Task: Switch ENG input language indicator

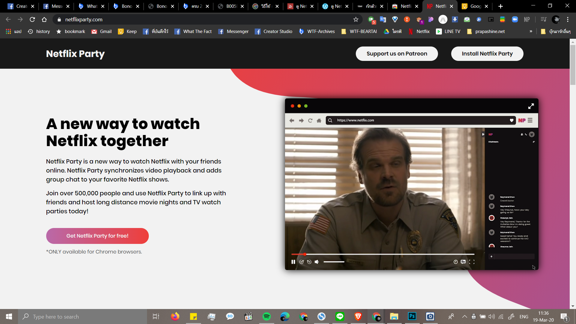Action: 524,316
